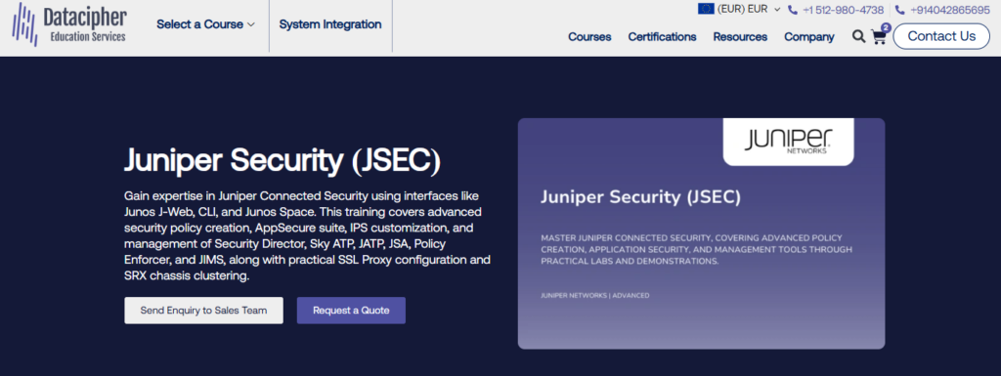Click the Request a Quote button
The image size is (1001, 376).
[x=351, y=311]
